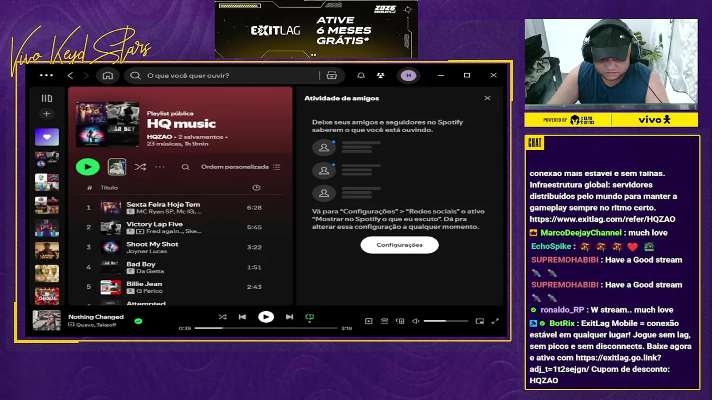
Task: Enable shuffle for the playlist
Action: coord(140,167)
